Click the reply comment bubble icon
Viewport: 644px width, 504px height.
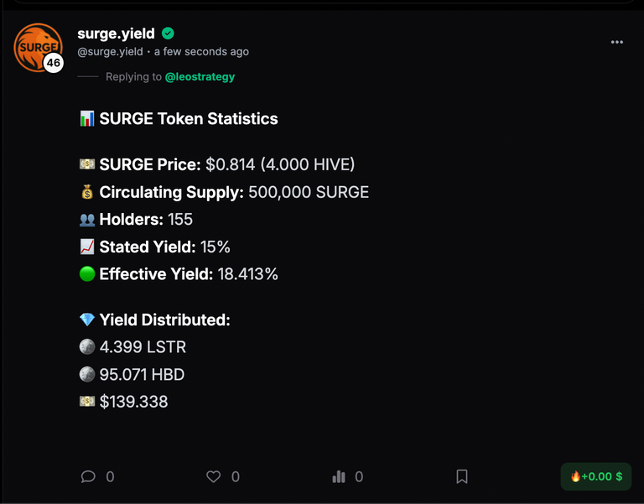tap(88, 476)
